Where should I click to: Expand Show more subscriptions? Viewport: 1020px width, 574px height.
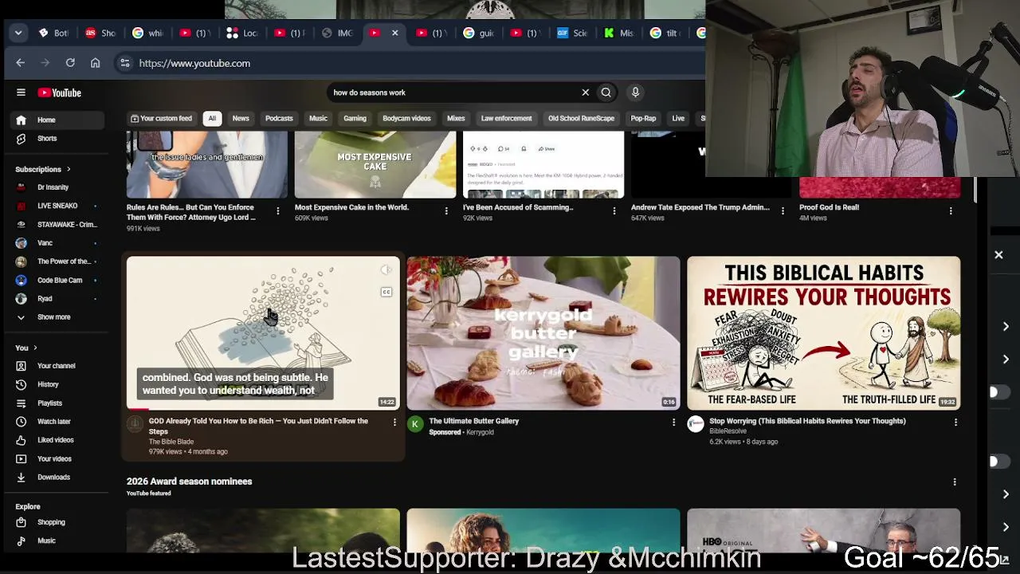pos(56,317)
